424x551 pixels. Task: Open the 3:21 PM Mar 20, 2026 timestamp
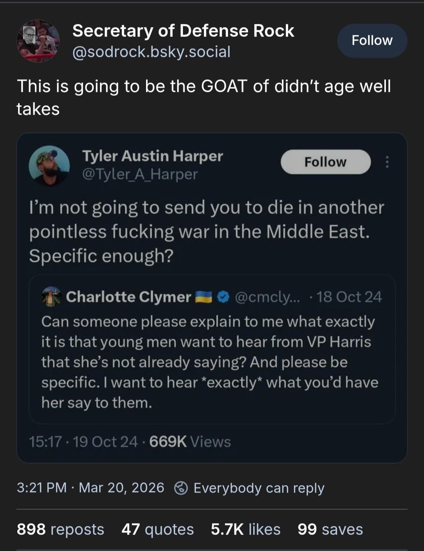90,488
